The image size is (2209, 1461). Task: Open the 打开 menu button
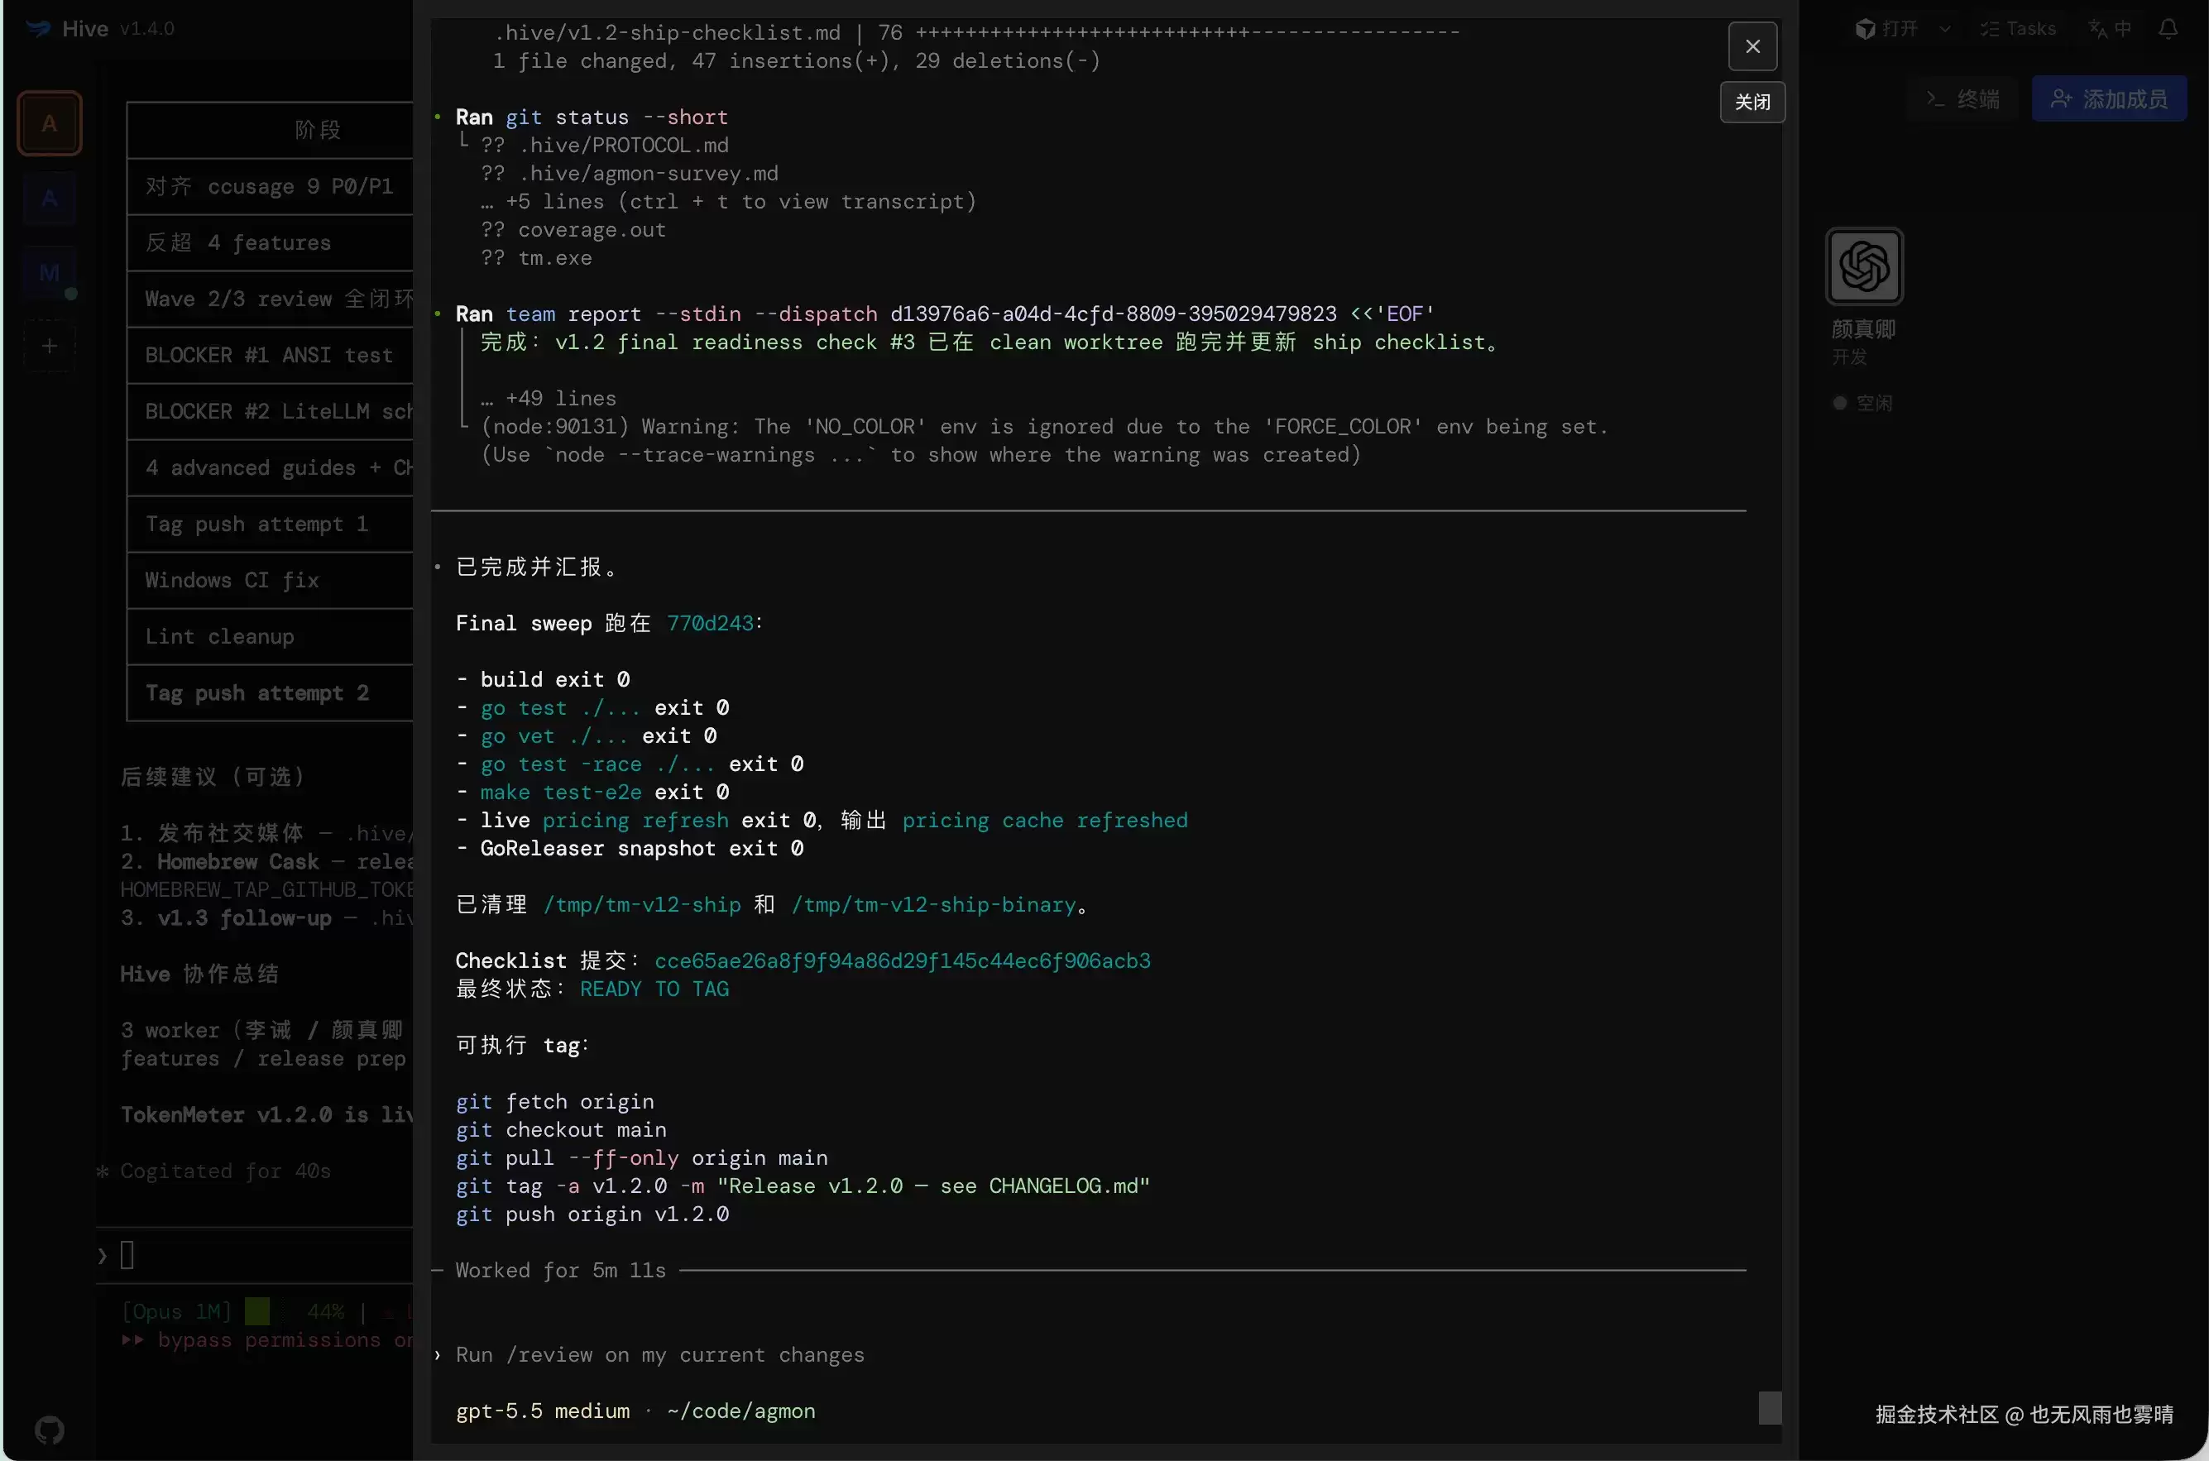tap(1886, 29)
